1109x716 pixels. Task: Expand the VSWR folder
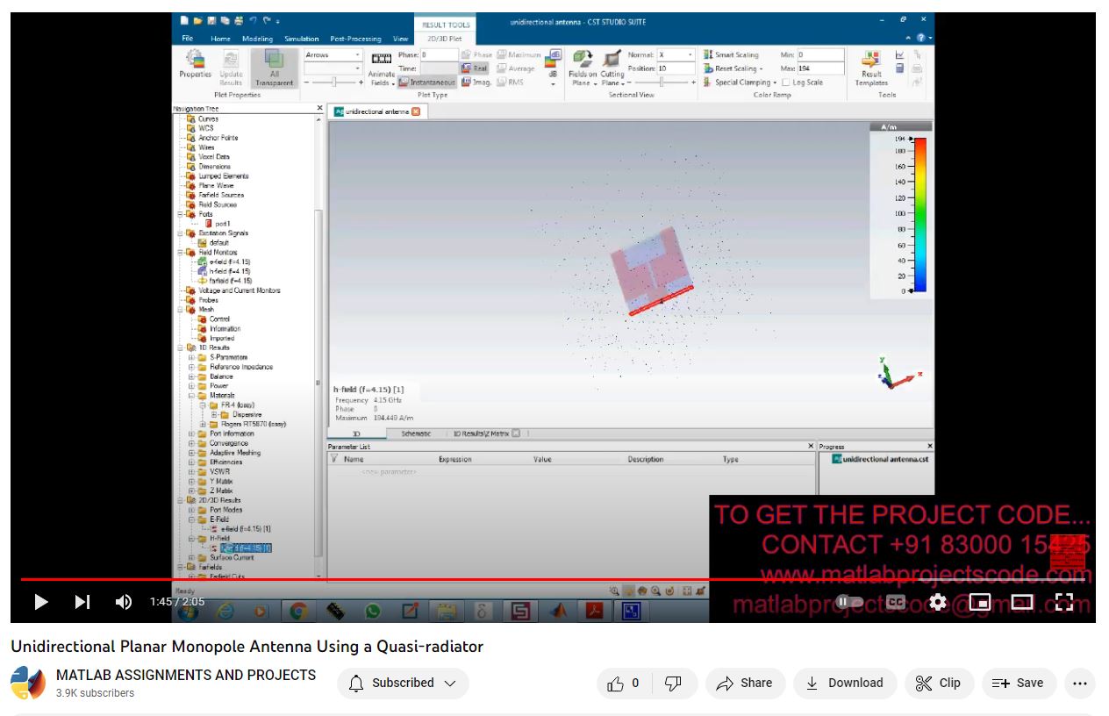point(192,471)
